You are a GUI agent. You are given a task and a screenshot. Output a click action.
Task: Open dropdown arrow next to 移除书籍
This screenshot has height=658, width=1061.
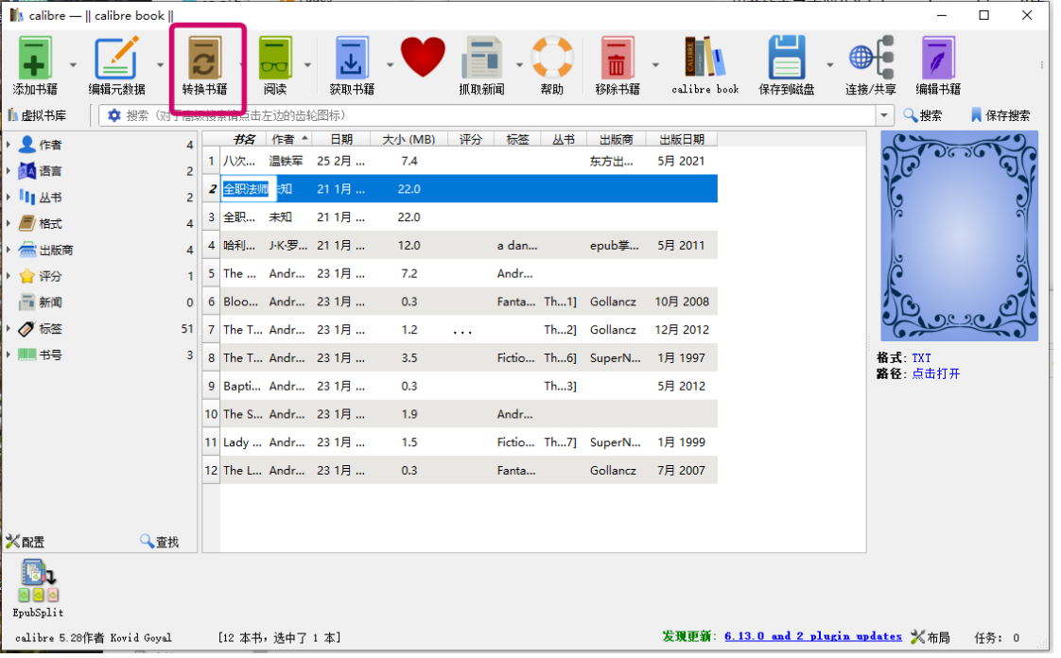(655, 65)
